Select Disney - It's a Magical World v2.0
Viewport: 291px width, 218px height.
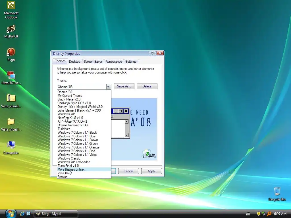tap(84, 107)
